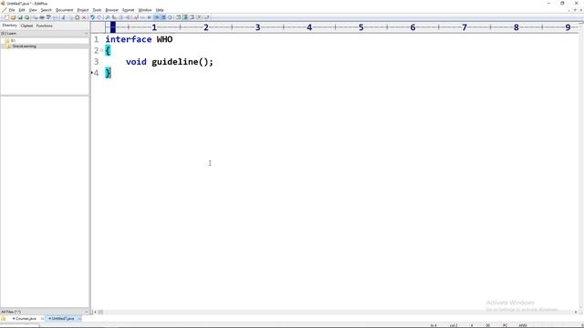Switch to the Directory sidebar tab

coord(10,26)
